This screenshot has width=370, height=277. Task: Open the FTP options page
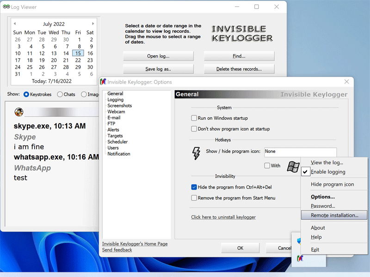(x=111, y=124)
